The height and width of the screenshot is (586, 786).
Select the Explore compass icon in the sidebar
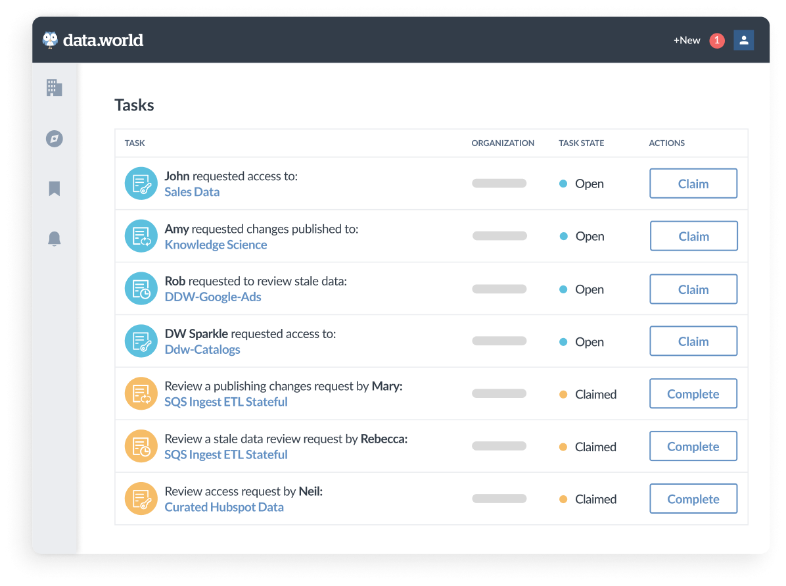54,139
